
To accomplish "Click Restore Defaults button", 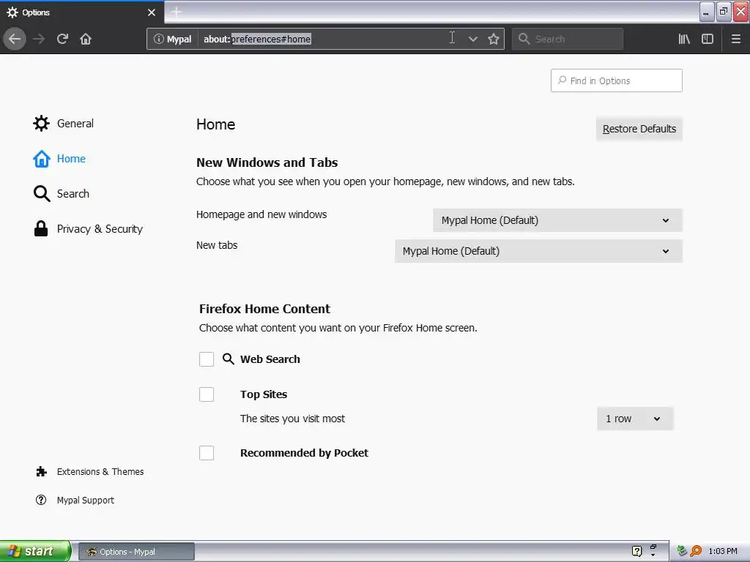I will [x=639, y=129].
